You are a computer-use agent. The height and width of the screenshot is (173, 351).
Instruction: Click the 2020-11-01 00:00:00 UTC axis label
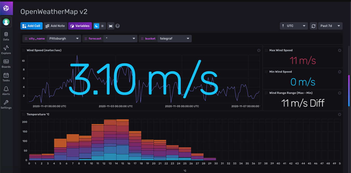pos(50,106)
